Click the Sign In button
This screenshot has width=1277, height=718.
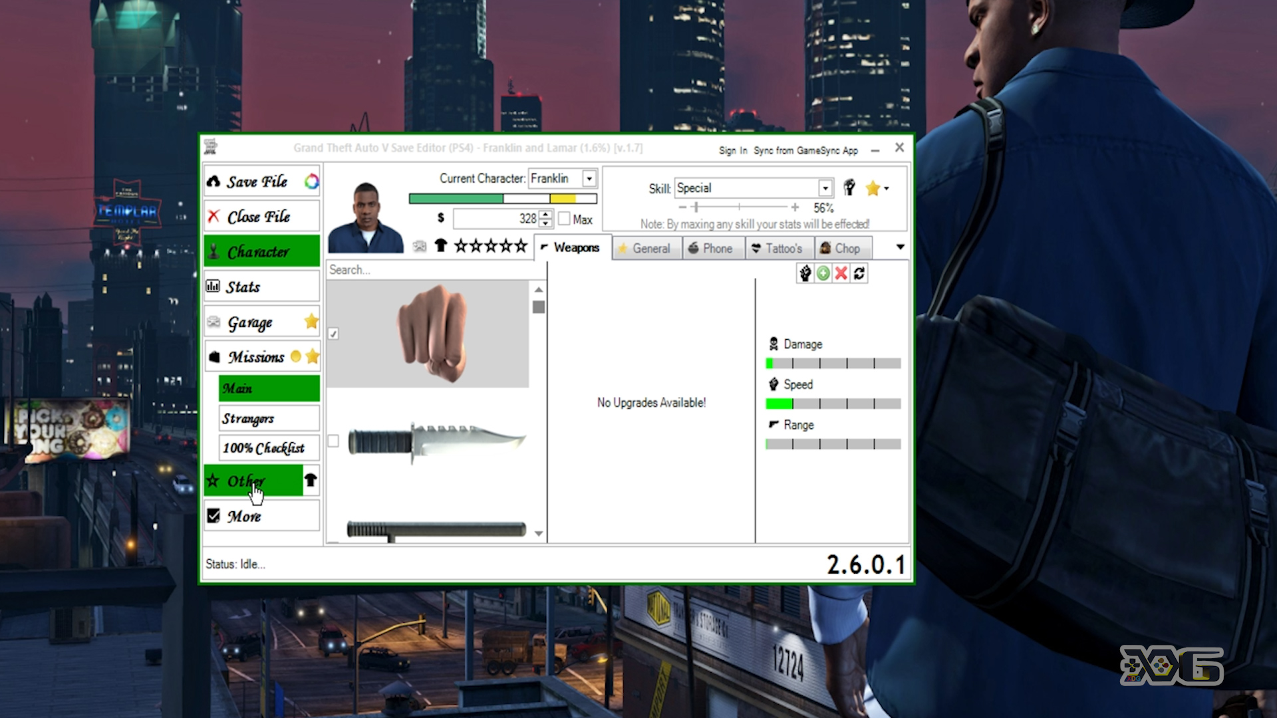pyautogui.click(x=730, y=148)
